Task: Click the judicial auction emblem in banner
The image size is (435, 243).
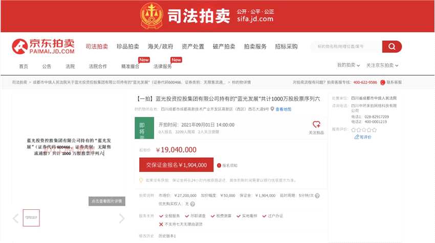Action: pyautogui.click(x=151, y=16)
